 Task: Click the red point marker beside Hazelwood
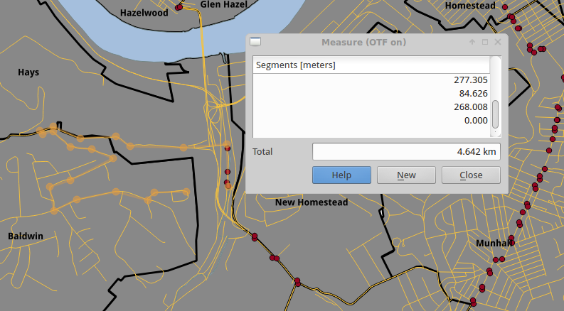pos(179,6)
